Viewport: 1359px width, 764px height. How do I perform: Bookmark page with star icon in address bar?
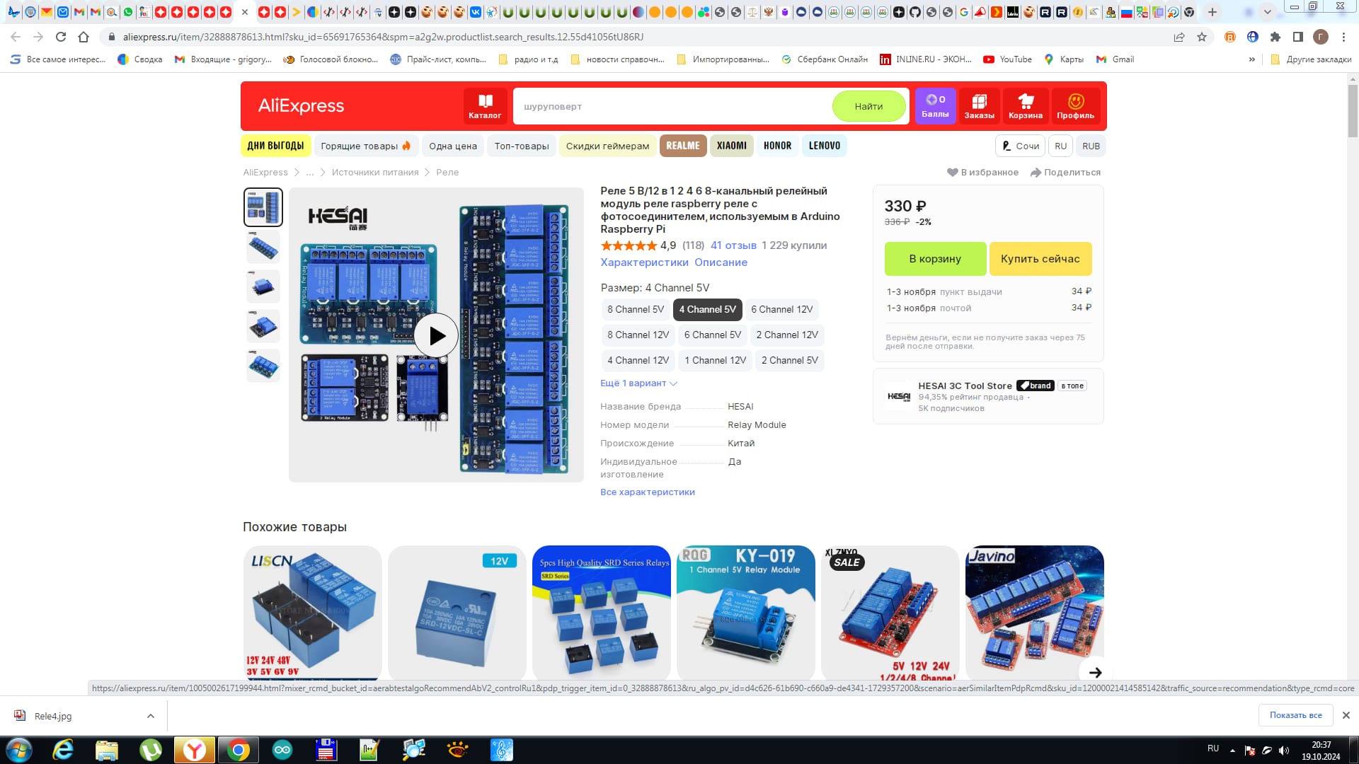(x=1202, y=37)
